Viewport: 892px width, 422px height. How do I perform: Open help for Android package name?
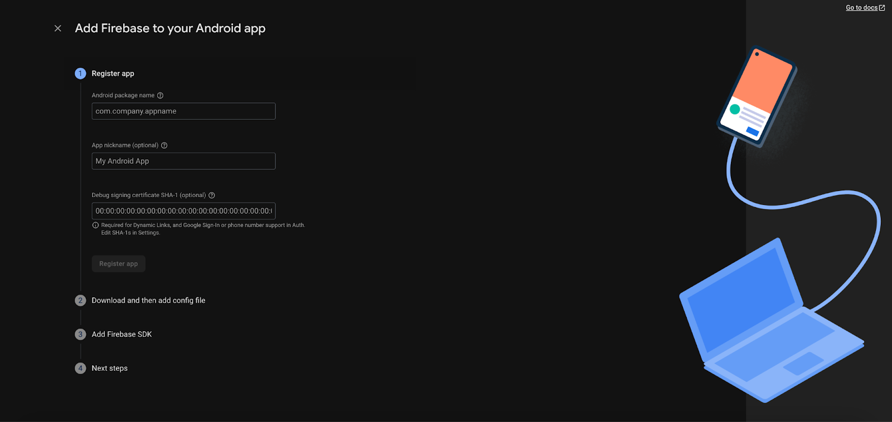(x=161, y=96)
